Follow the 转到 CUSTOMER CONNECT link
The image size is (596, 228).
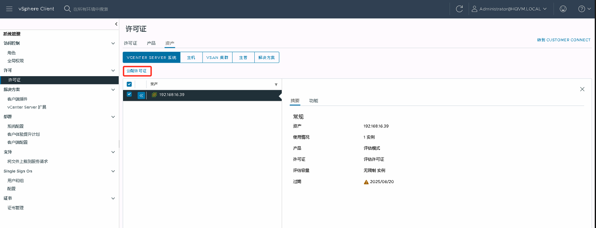[x=564, y=40]
